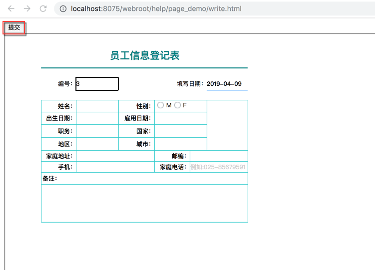Click the 手机 value cell

[x=115, y=167]
